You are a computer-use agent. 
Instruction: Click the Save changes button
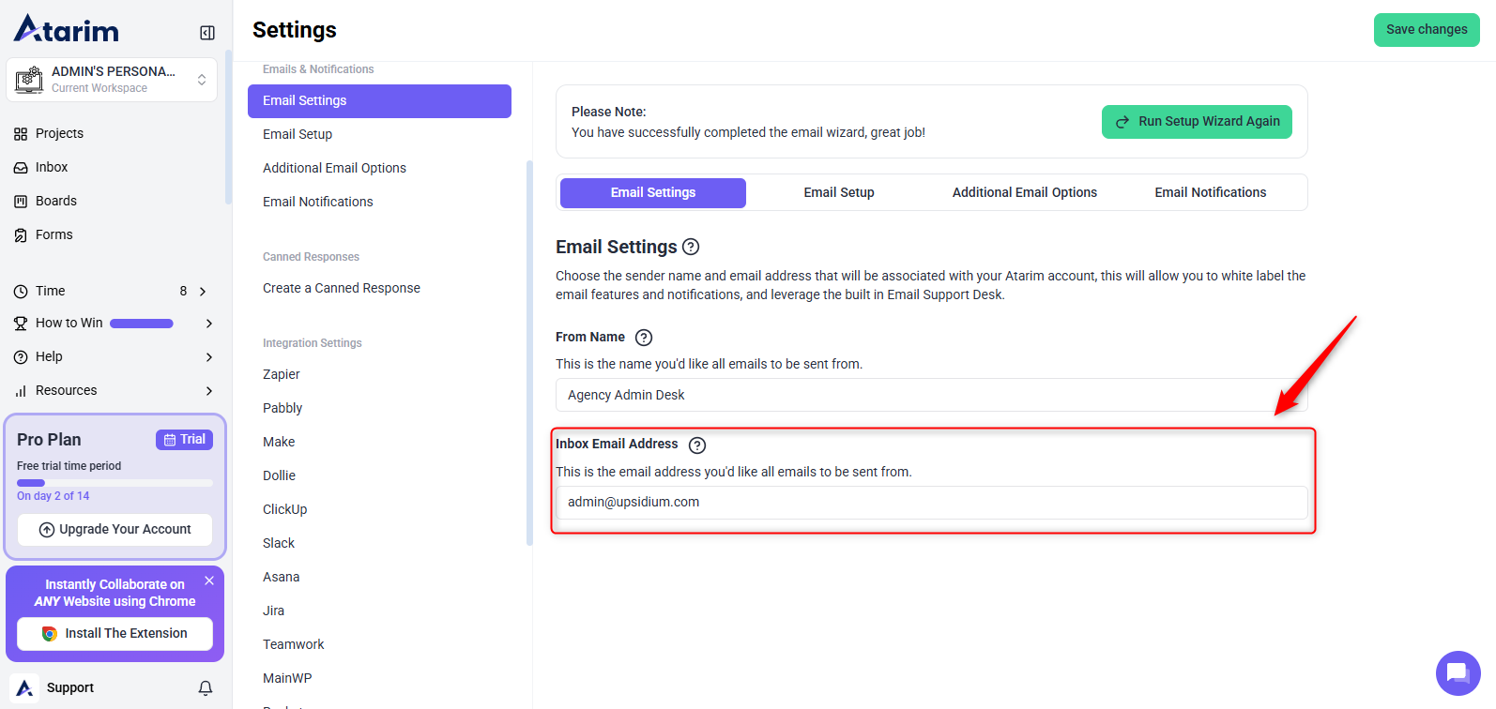tap(1426, 30)
